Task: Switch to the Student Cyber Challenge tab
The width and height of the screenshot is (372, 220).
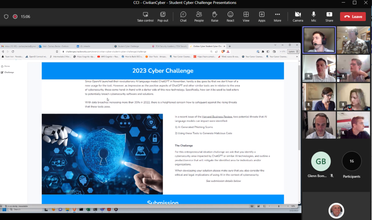Action: 131,46
